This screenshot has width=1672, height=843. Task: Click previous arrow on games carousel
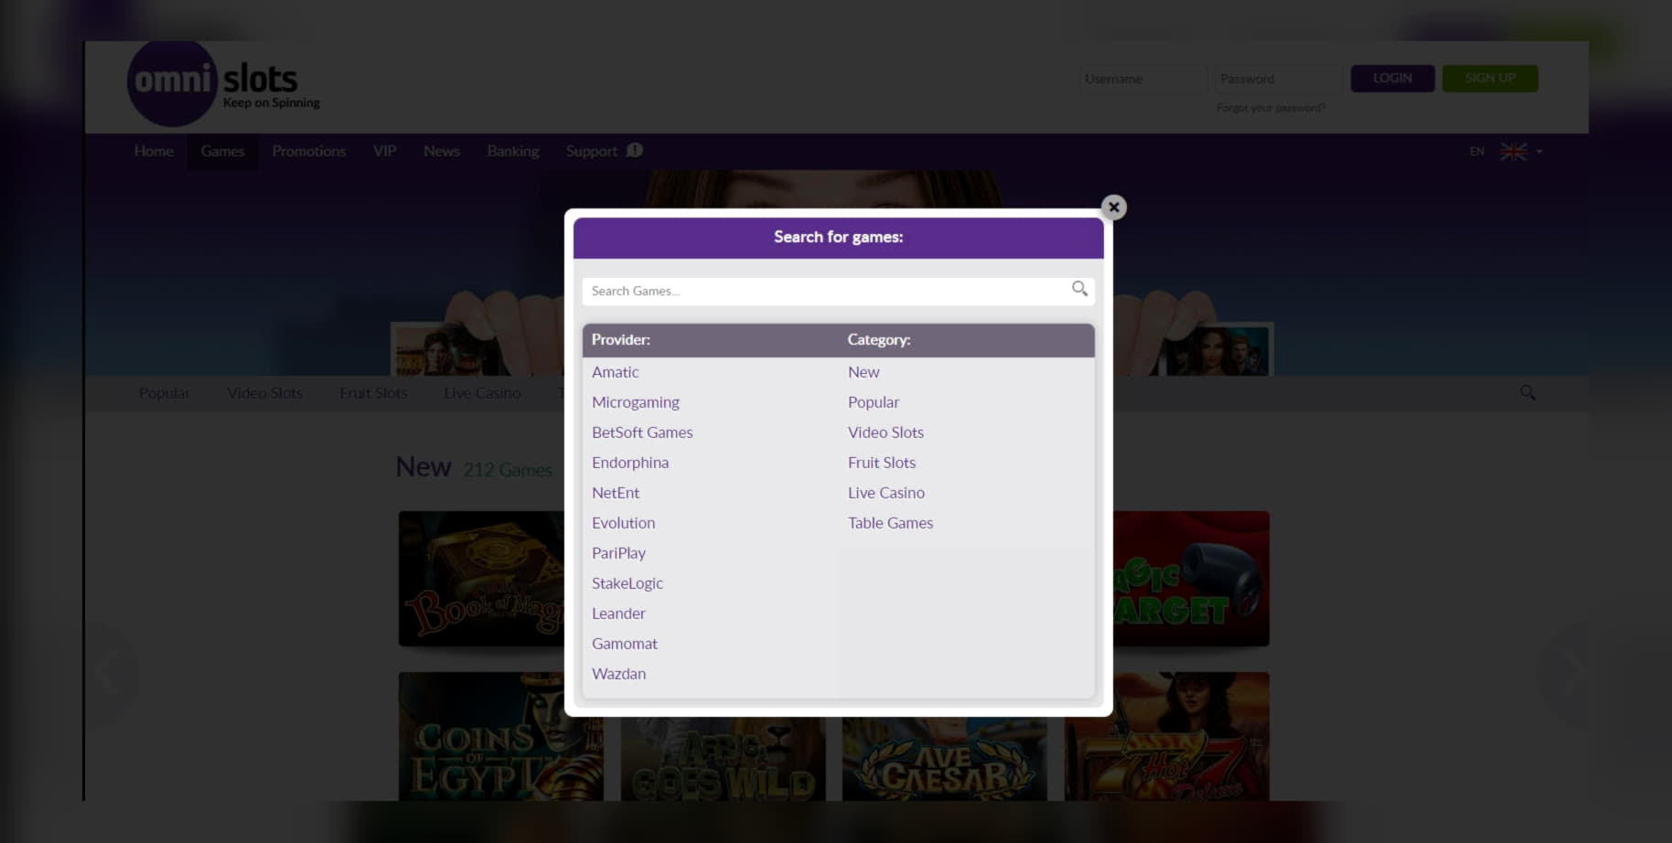(x=108, y=674)
